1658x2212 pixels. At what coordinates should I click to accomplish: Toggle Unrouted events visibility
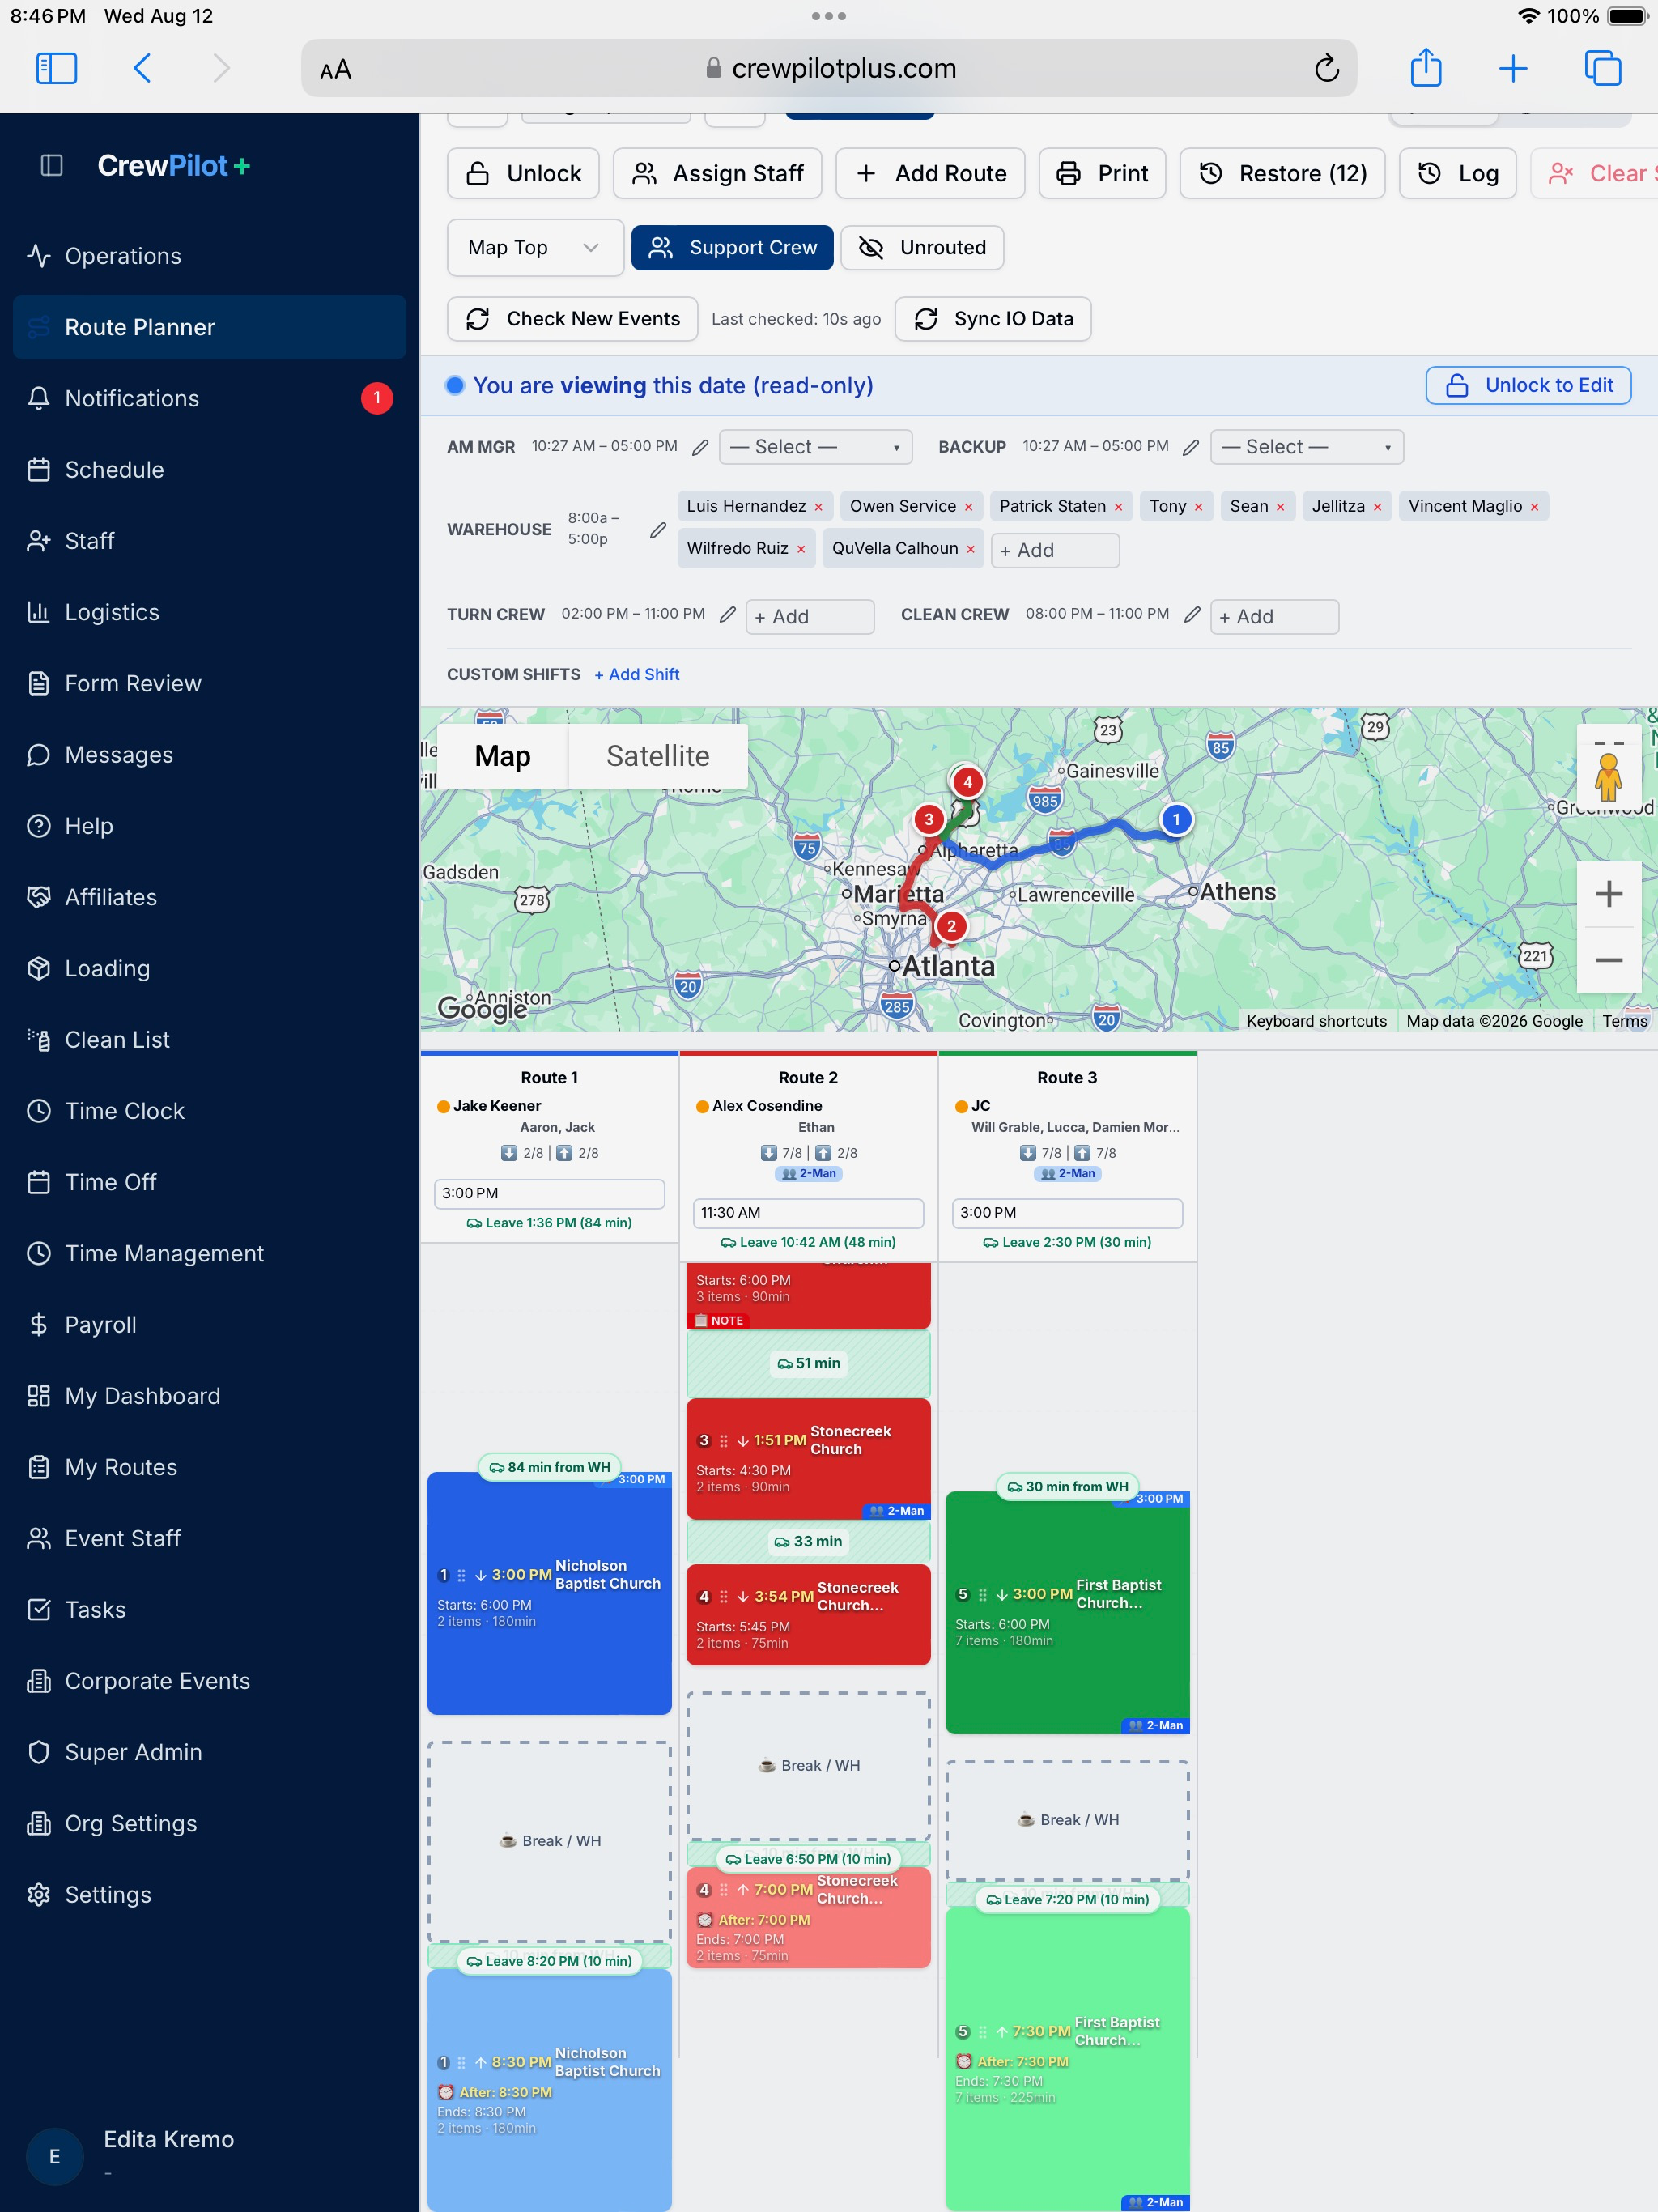click(x=922, y=248)
